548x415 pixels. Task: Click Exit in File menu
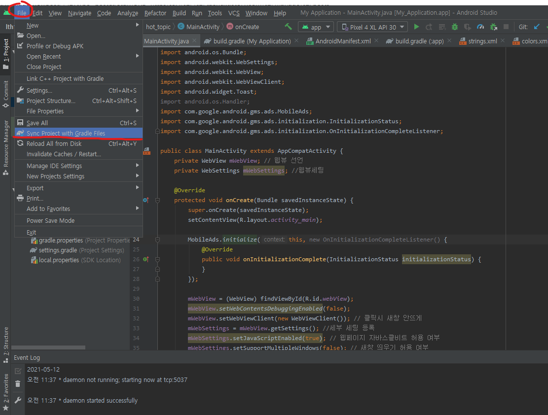(x=78, y=232)
